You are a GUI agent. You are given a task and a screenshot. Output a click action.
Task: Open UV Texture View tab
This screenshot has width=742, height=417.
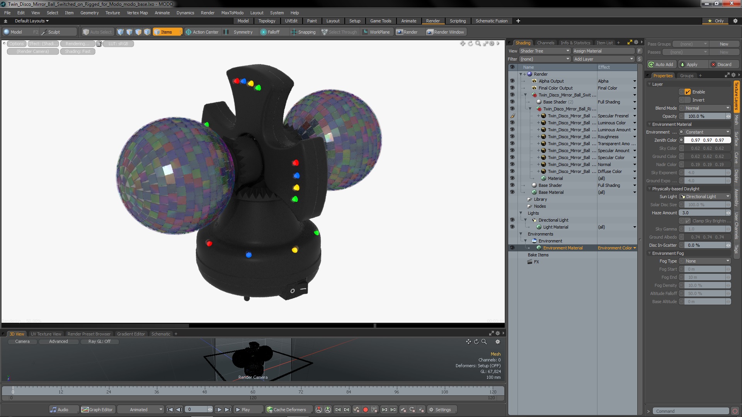[46, 334]
